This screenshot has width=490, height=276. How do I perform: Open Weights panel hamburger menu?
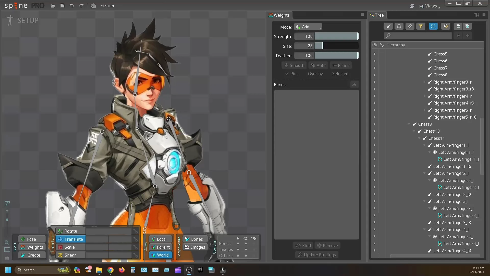point(363,15)
